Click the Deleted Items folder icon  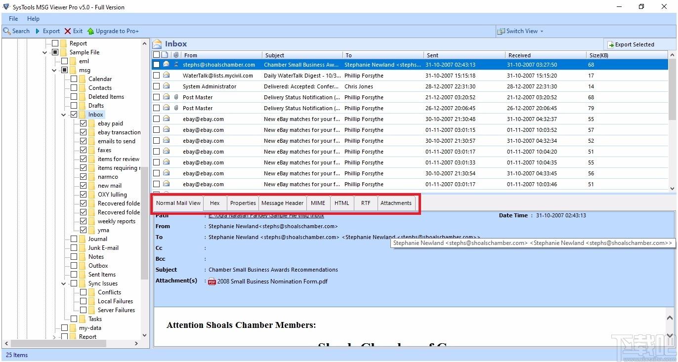(x=83, y=97)
